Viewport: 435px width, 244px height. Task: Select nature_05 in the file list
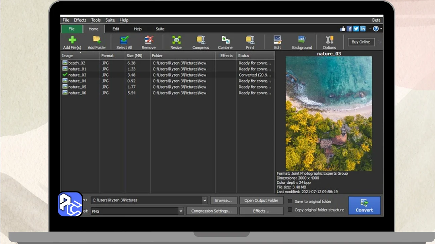pos(77,87)
